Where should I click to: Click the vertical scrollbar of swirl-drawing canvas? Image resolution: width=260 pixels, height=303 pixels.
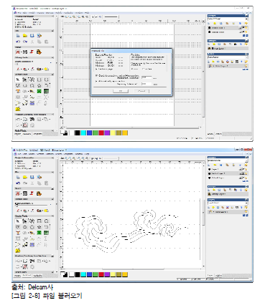(204, 214)
